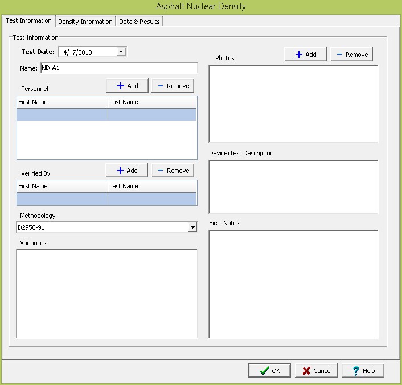
Task: Open the Data & Results tab
Action: tap(140, 22)
